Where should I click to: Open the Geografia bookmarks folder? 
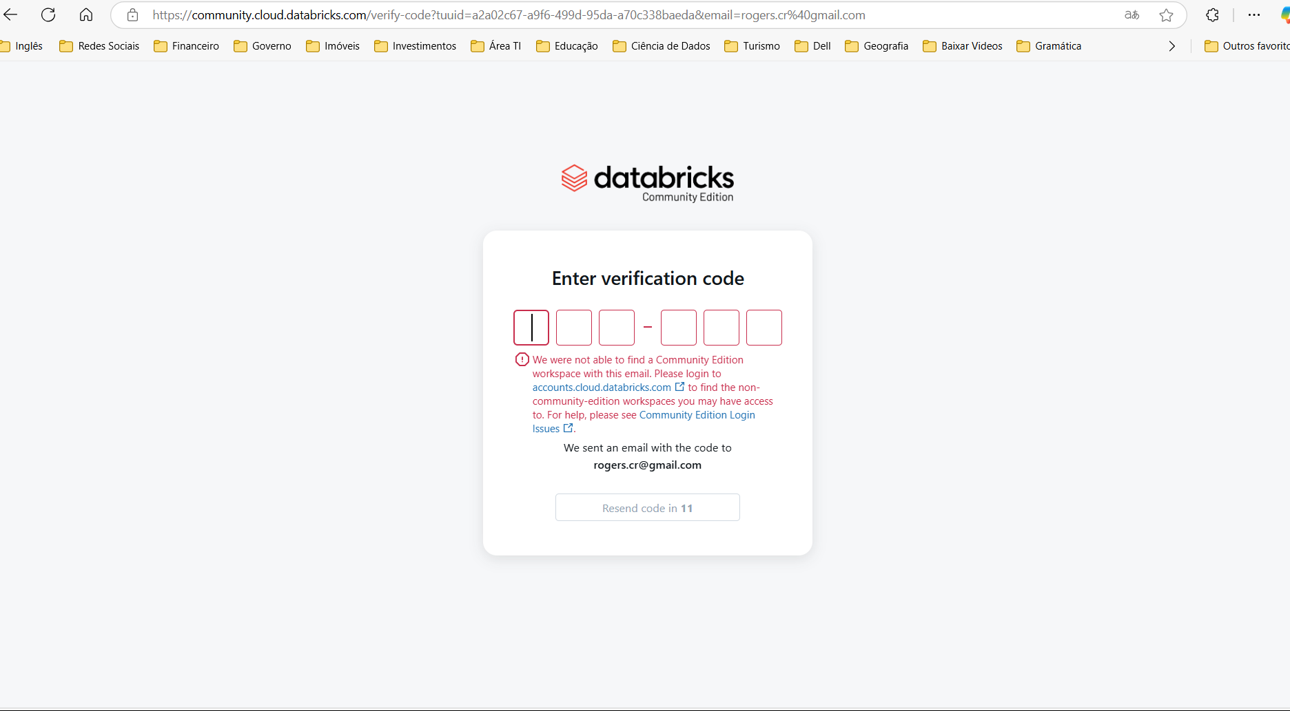877,46
